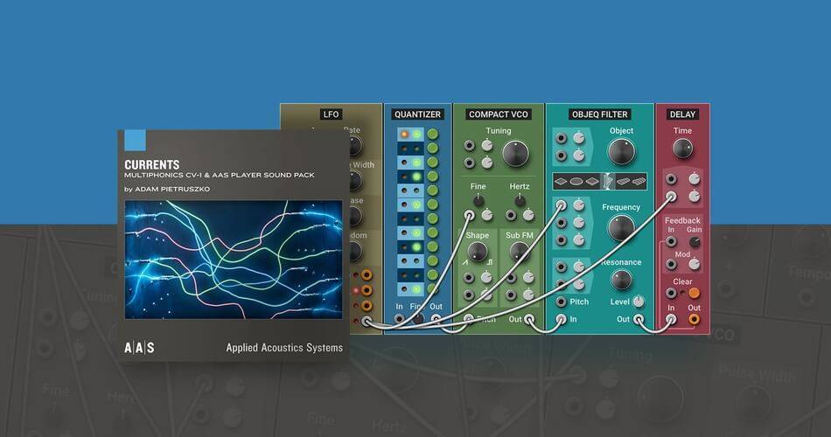
Task: Toggle the sixth green Quantizer note button
Action: (x=433, y=205)
